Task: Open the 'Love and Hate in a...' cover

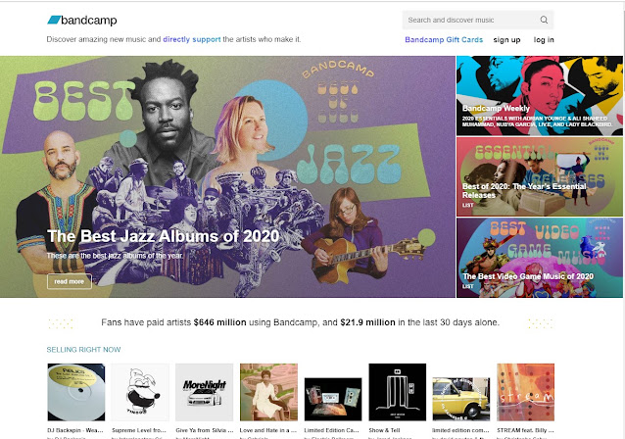Action: pos(268,392)
